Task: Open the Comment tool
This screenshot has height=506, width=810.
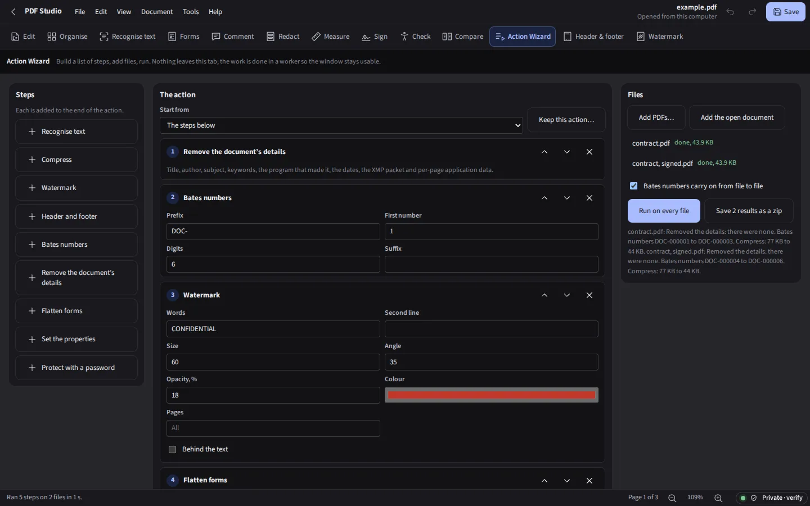Action: 233,37
